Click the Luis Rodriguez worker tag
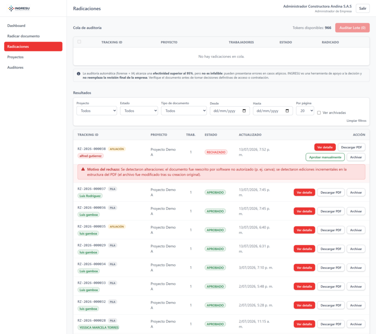Screen dimensions: 376x334 point(90,196)
